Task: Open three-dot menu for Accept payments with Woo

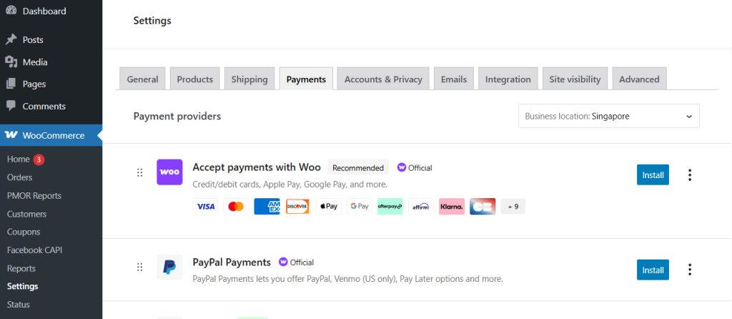Action: [690, 175]
